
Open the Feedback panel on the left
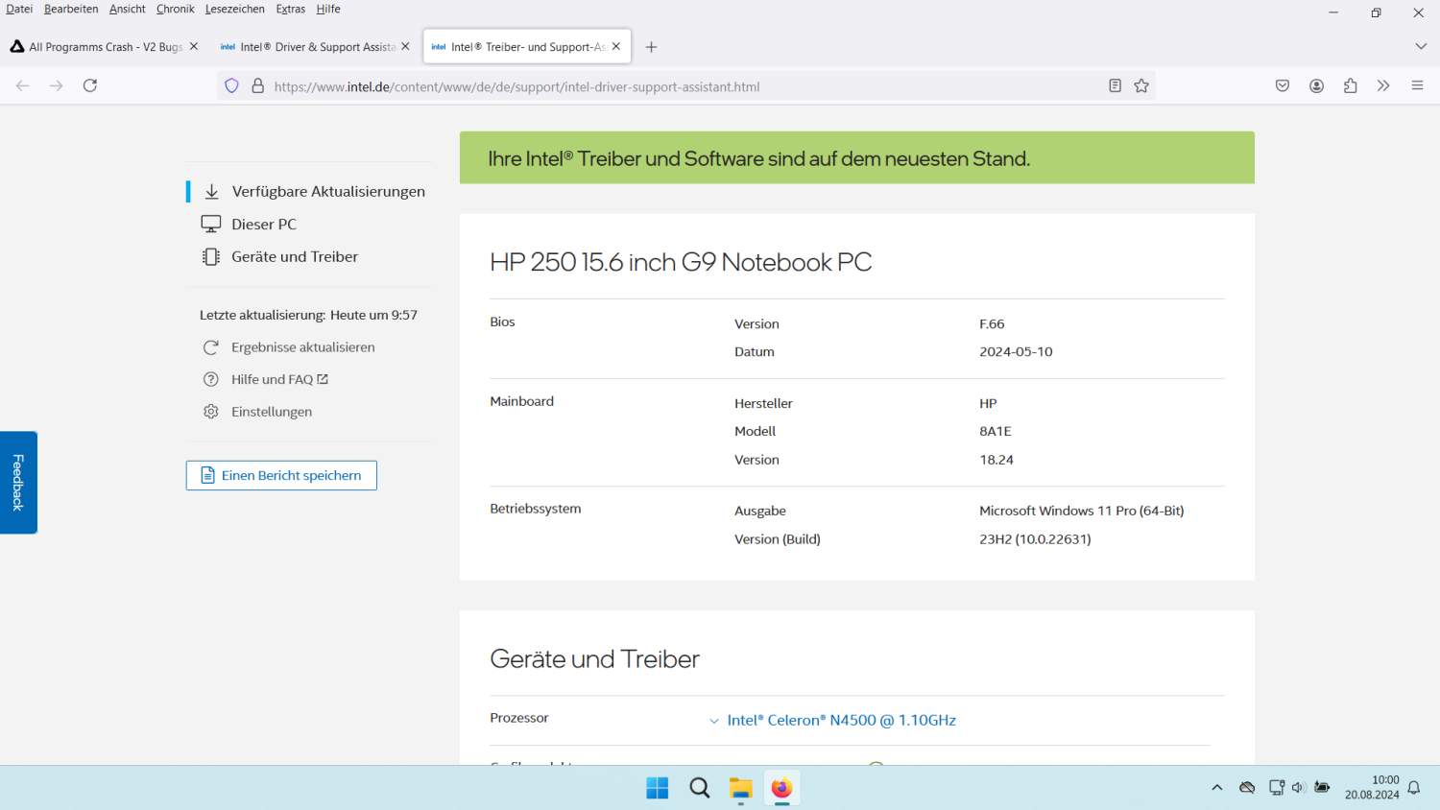pos(17,483)
